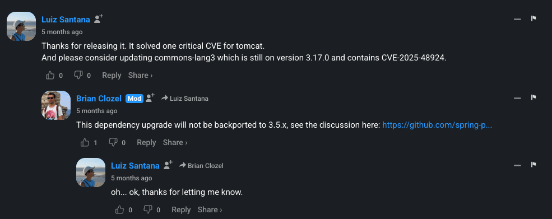Open Brian Clozel's profile from his name
This screenshot has height=219, width=552.
(x=99, y=99)
